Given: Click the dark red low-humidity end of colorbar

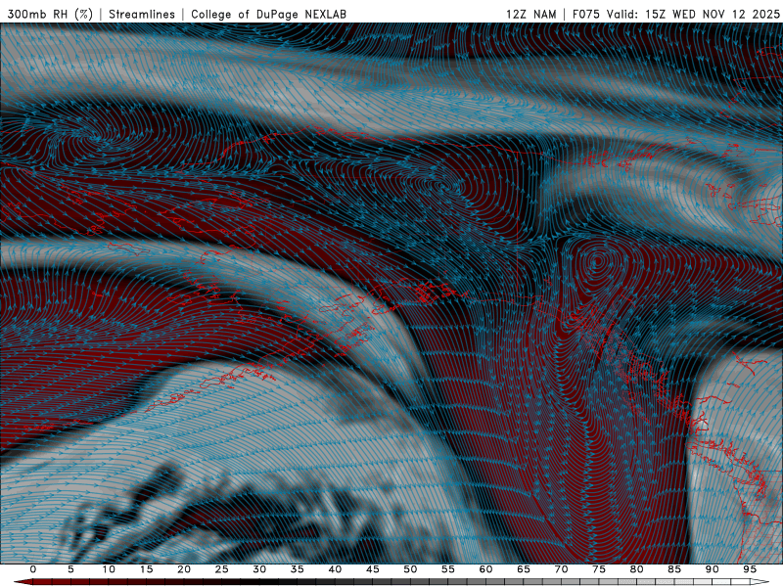Looking at the screenshot, I should [x=25, y=582].
